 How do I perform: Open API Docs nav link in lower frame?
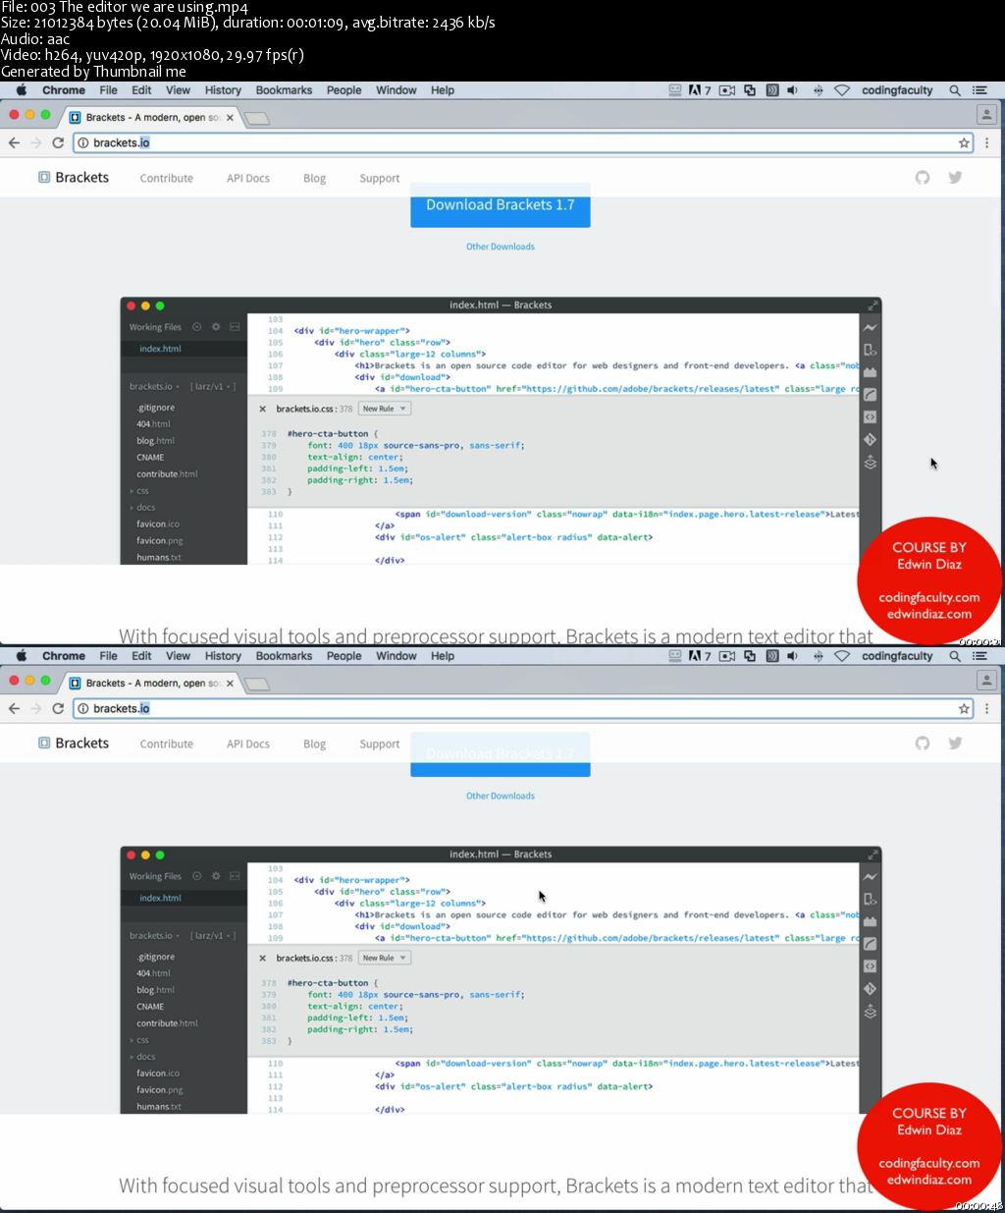click(x=248, y=744)
